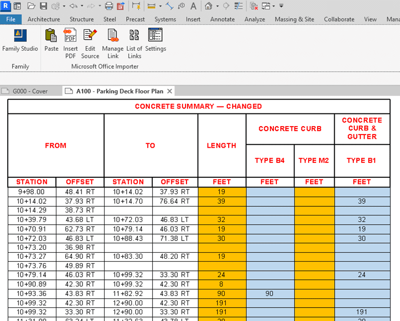Select the Text tool A icon
This screenshot has height=321, width=400.
(193, 6)
